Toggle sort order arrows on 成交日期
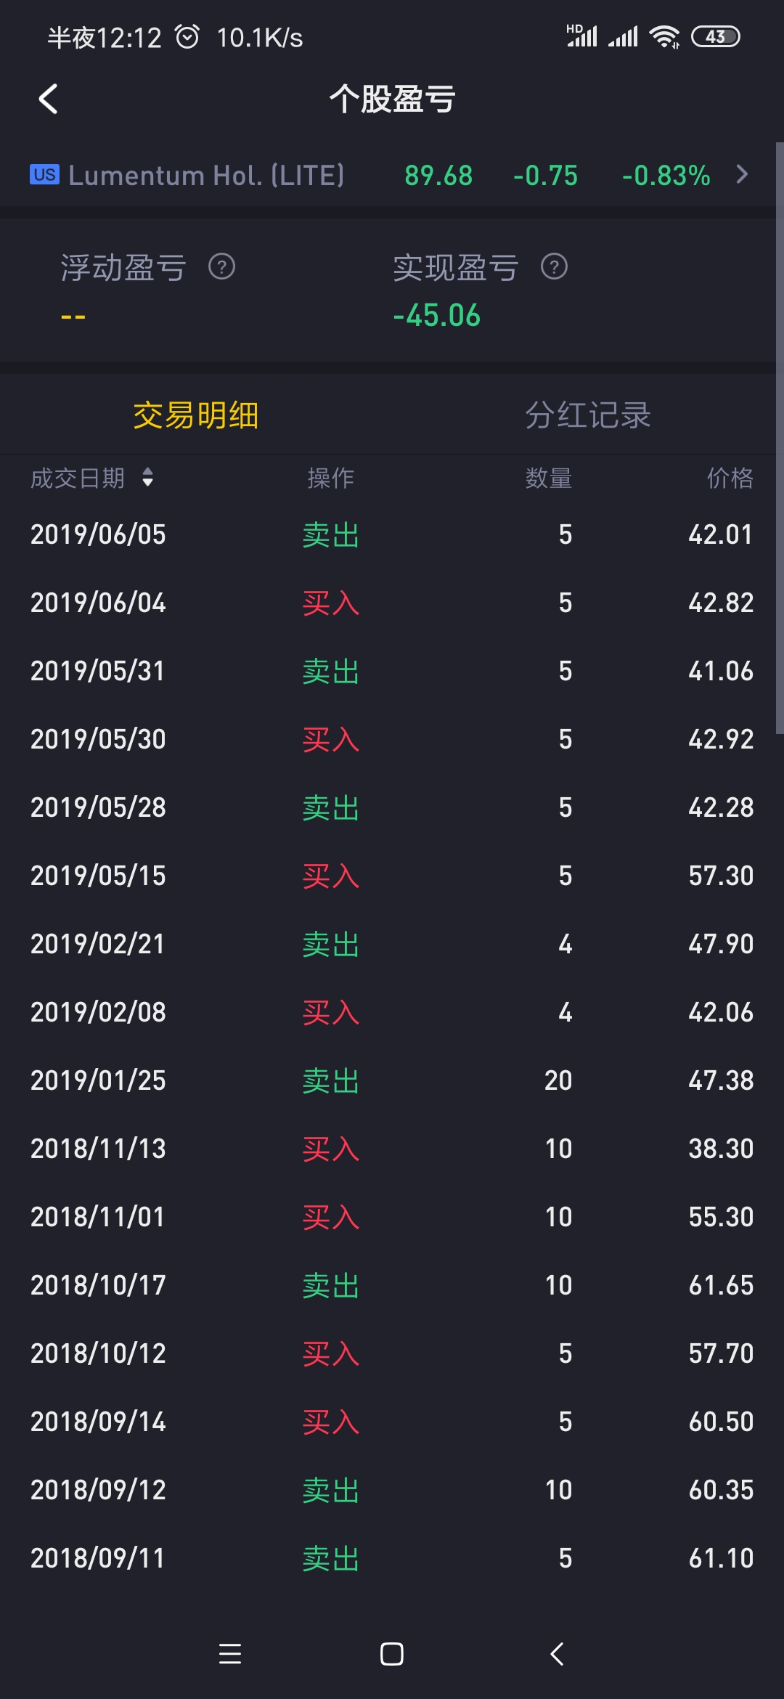 (148, 477)
